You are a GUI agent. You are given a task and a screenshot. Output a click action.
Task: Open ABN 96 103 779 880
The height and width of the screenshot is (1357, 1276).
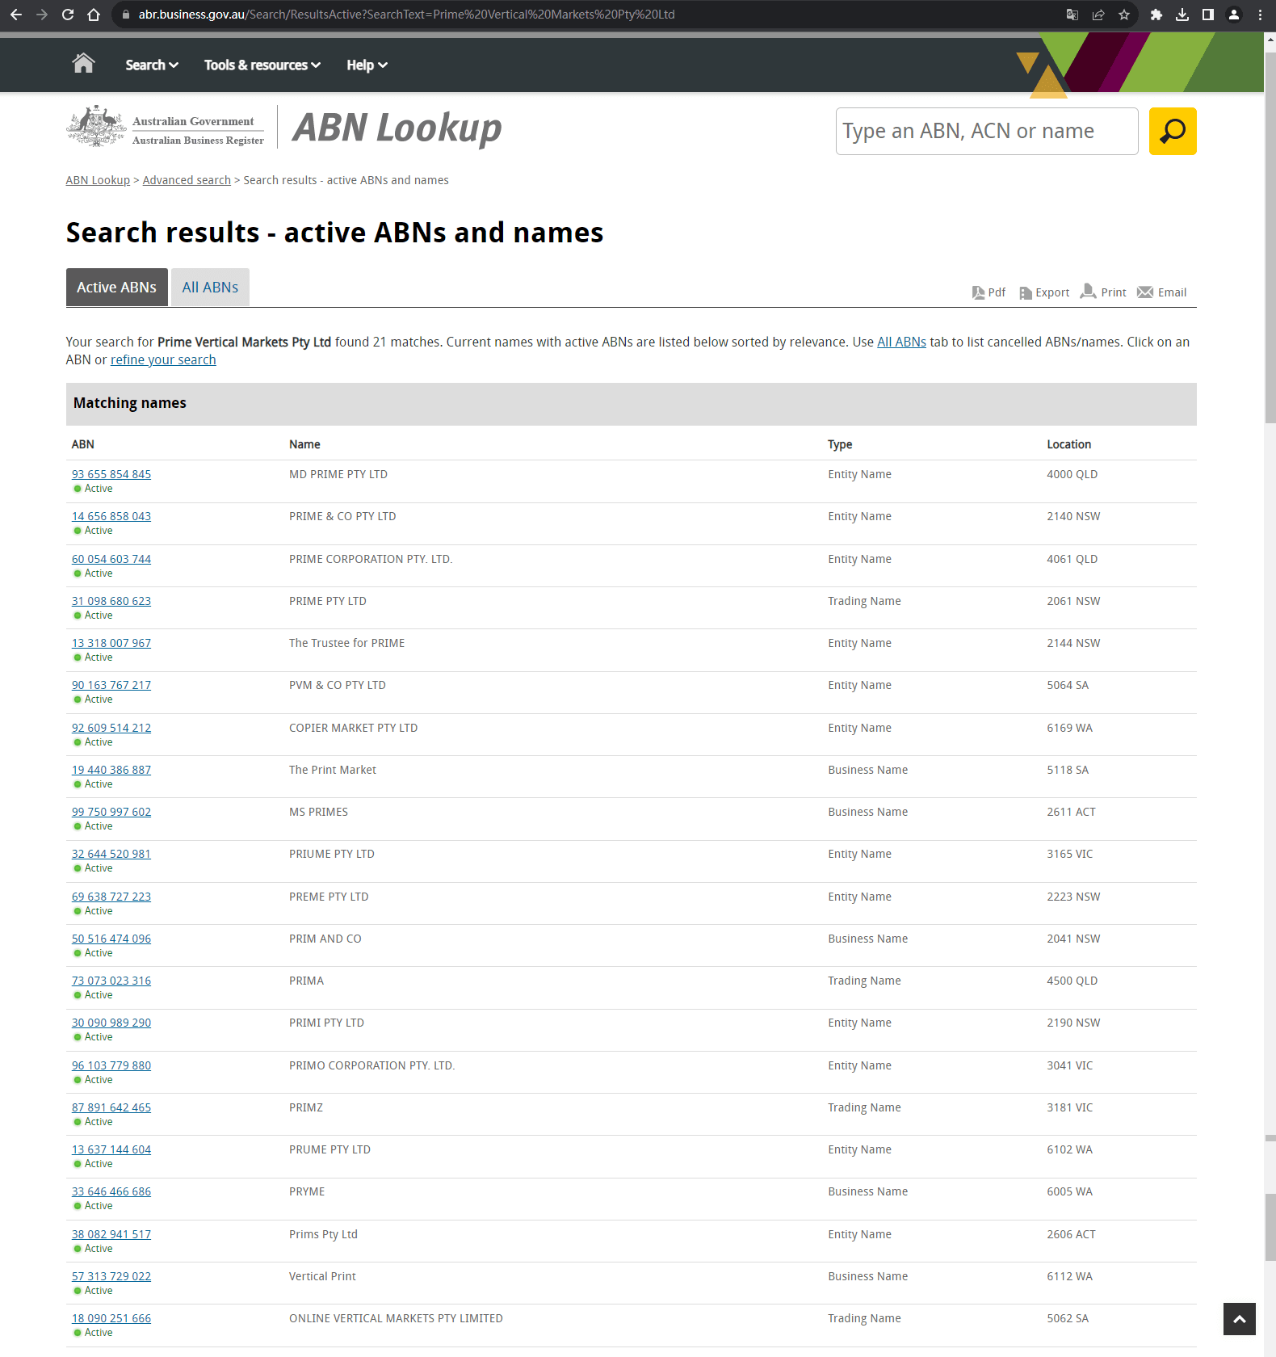pos(111,1065)
